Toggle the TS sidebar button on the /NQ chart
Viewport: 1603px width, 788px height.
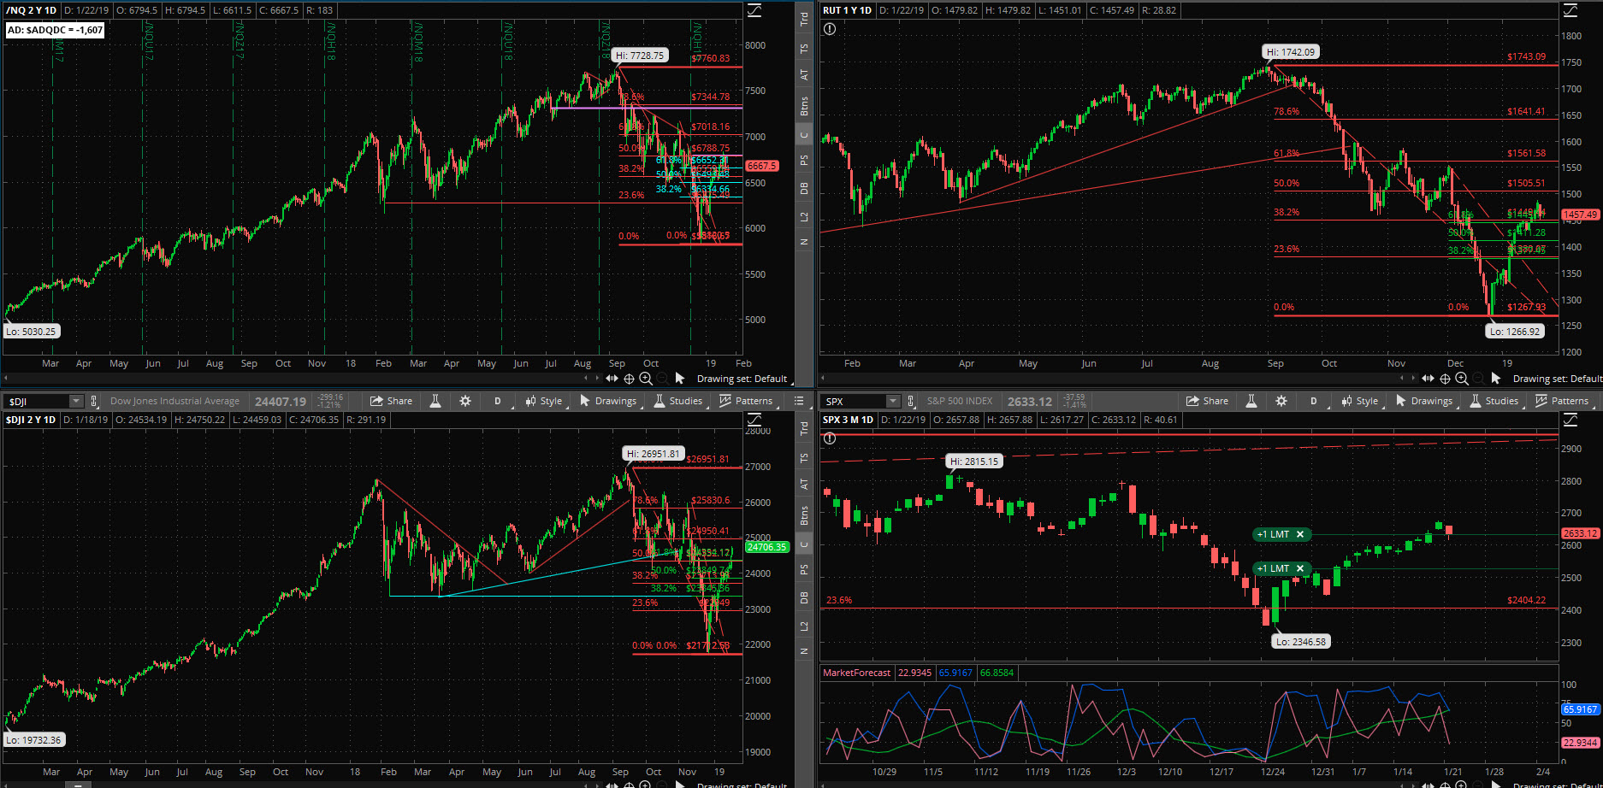pos(804,48)
